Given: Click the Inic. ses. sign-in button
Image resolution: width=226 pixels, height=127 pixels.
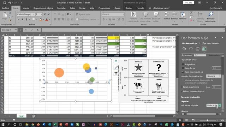Looking at the screenshot, I should (189, 2).
